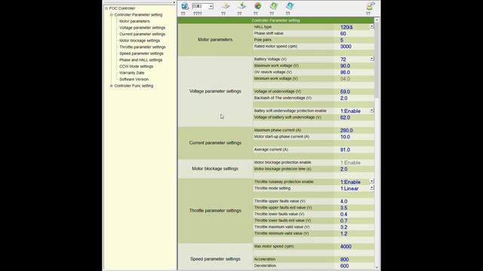483x271 pixels.
Task: Click Voltage of undervoltage value 59.0
Action: point(354,92)
